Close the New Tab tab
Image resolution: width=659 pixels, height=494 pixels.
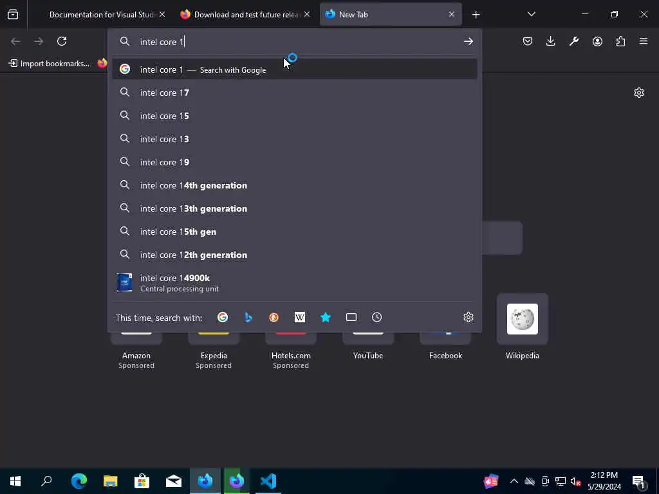451,15
